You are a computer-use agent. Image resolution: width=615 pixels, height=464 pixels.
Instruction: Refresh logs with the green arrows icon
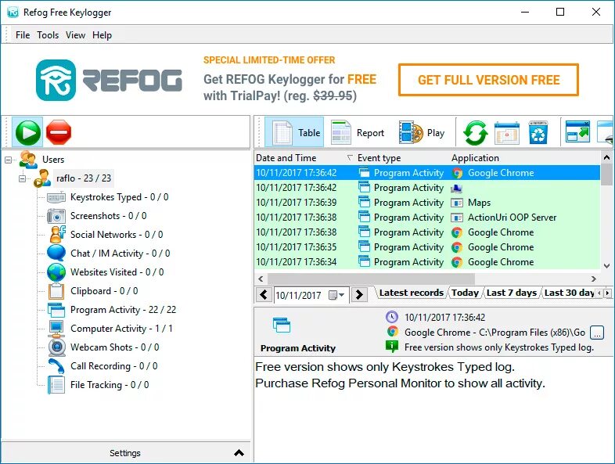pos(476,132)
